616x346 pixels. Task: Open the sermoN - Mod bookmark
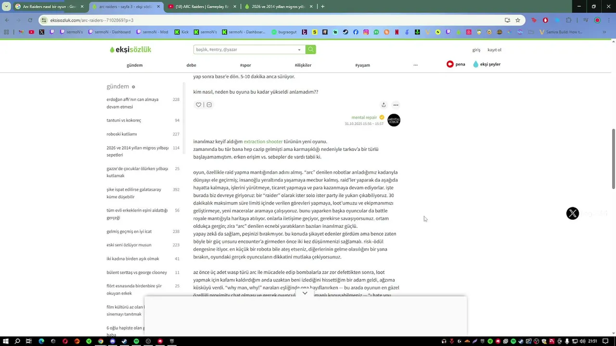(x=152, y=32)
